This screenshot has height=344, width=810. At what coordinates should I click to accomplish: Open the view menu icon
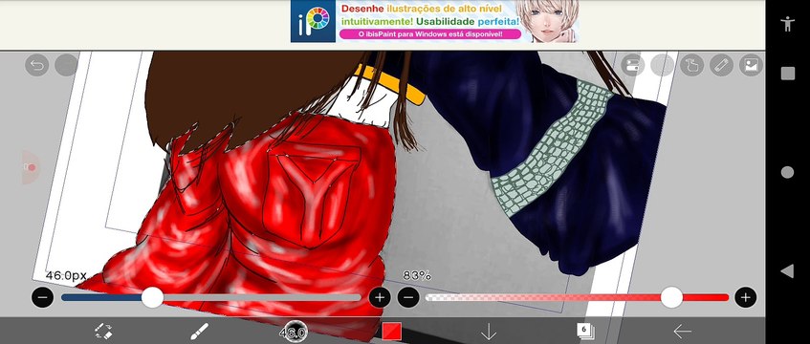click(632, 65)
